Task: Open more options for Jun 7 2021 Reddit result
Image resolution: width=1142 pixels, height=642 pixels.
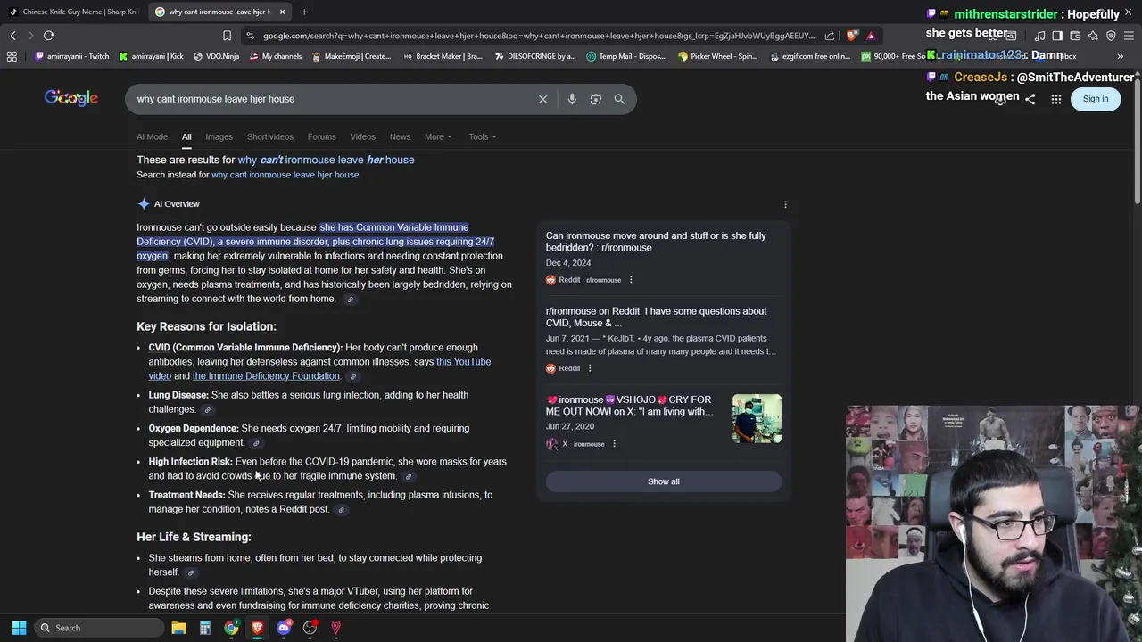Action: click(x=590, y=368)
